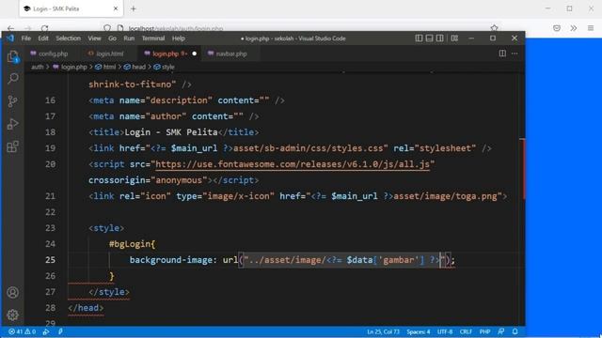The image size is (602, 338).
Task: Place cursor on #bgLogin{ selector
Action: tap(132, 244)
